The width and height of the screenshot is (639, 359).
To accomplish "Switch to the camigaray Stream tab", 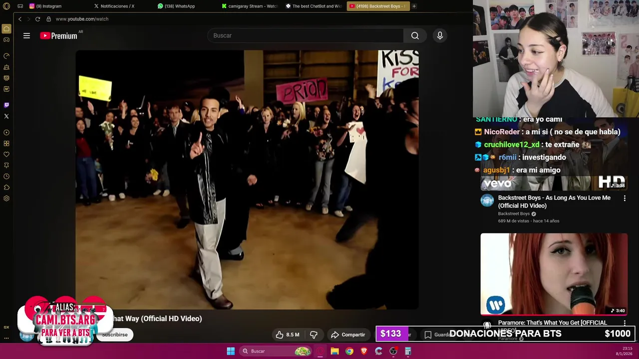I will click(250, 6).
